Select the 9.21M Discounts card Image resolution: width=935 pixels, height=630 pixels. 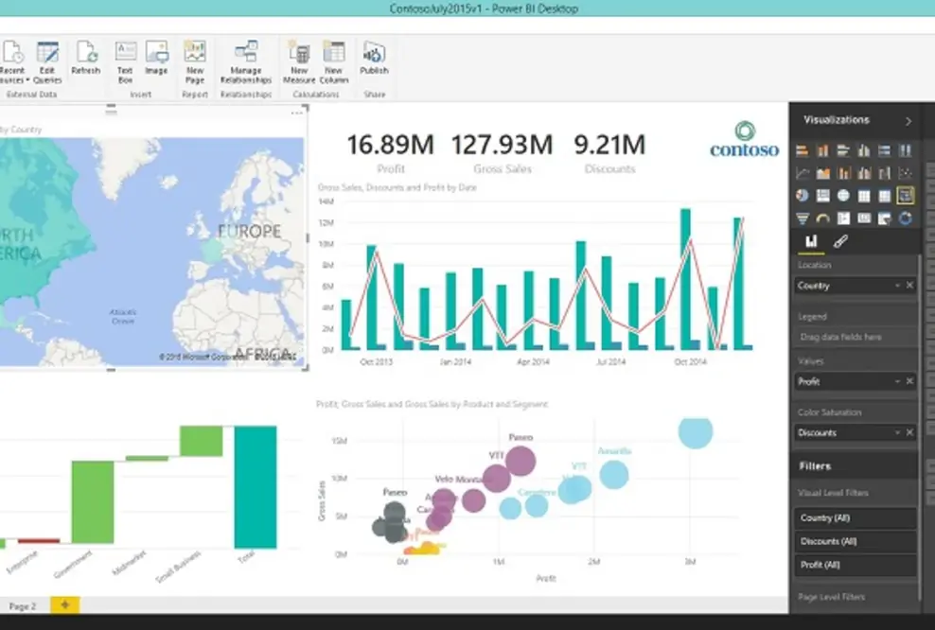tap(609, 152)
